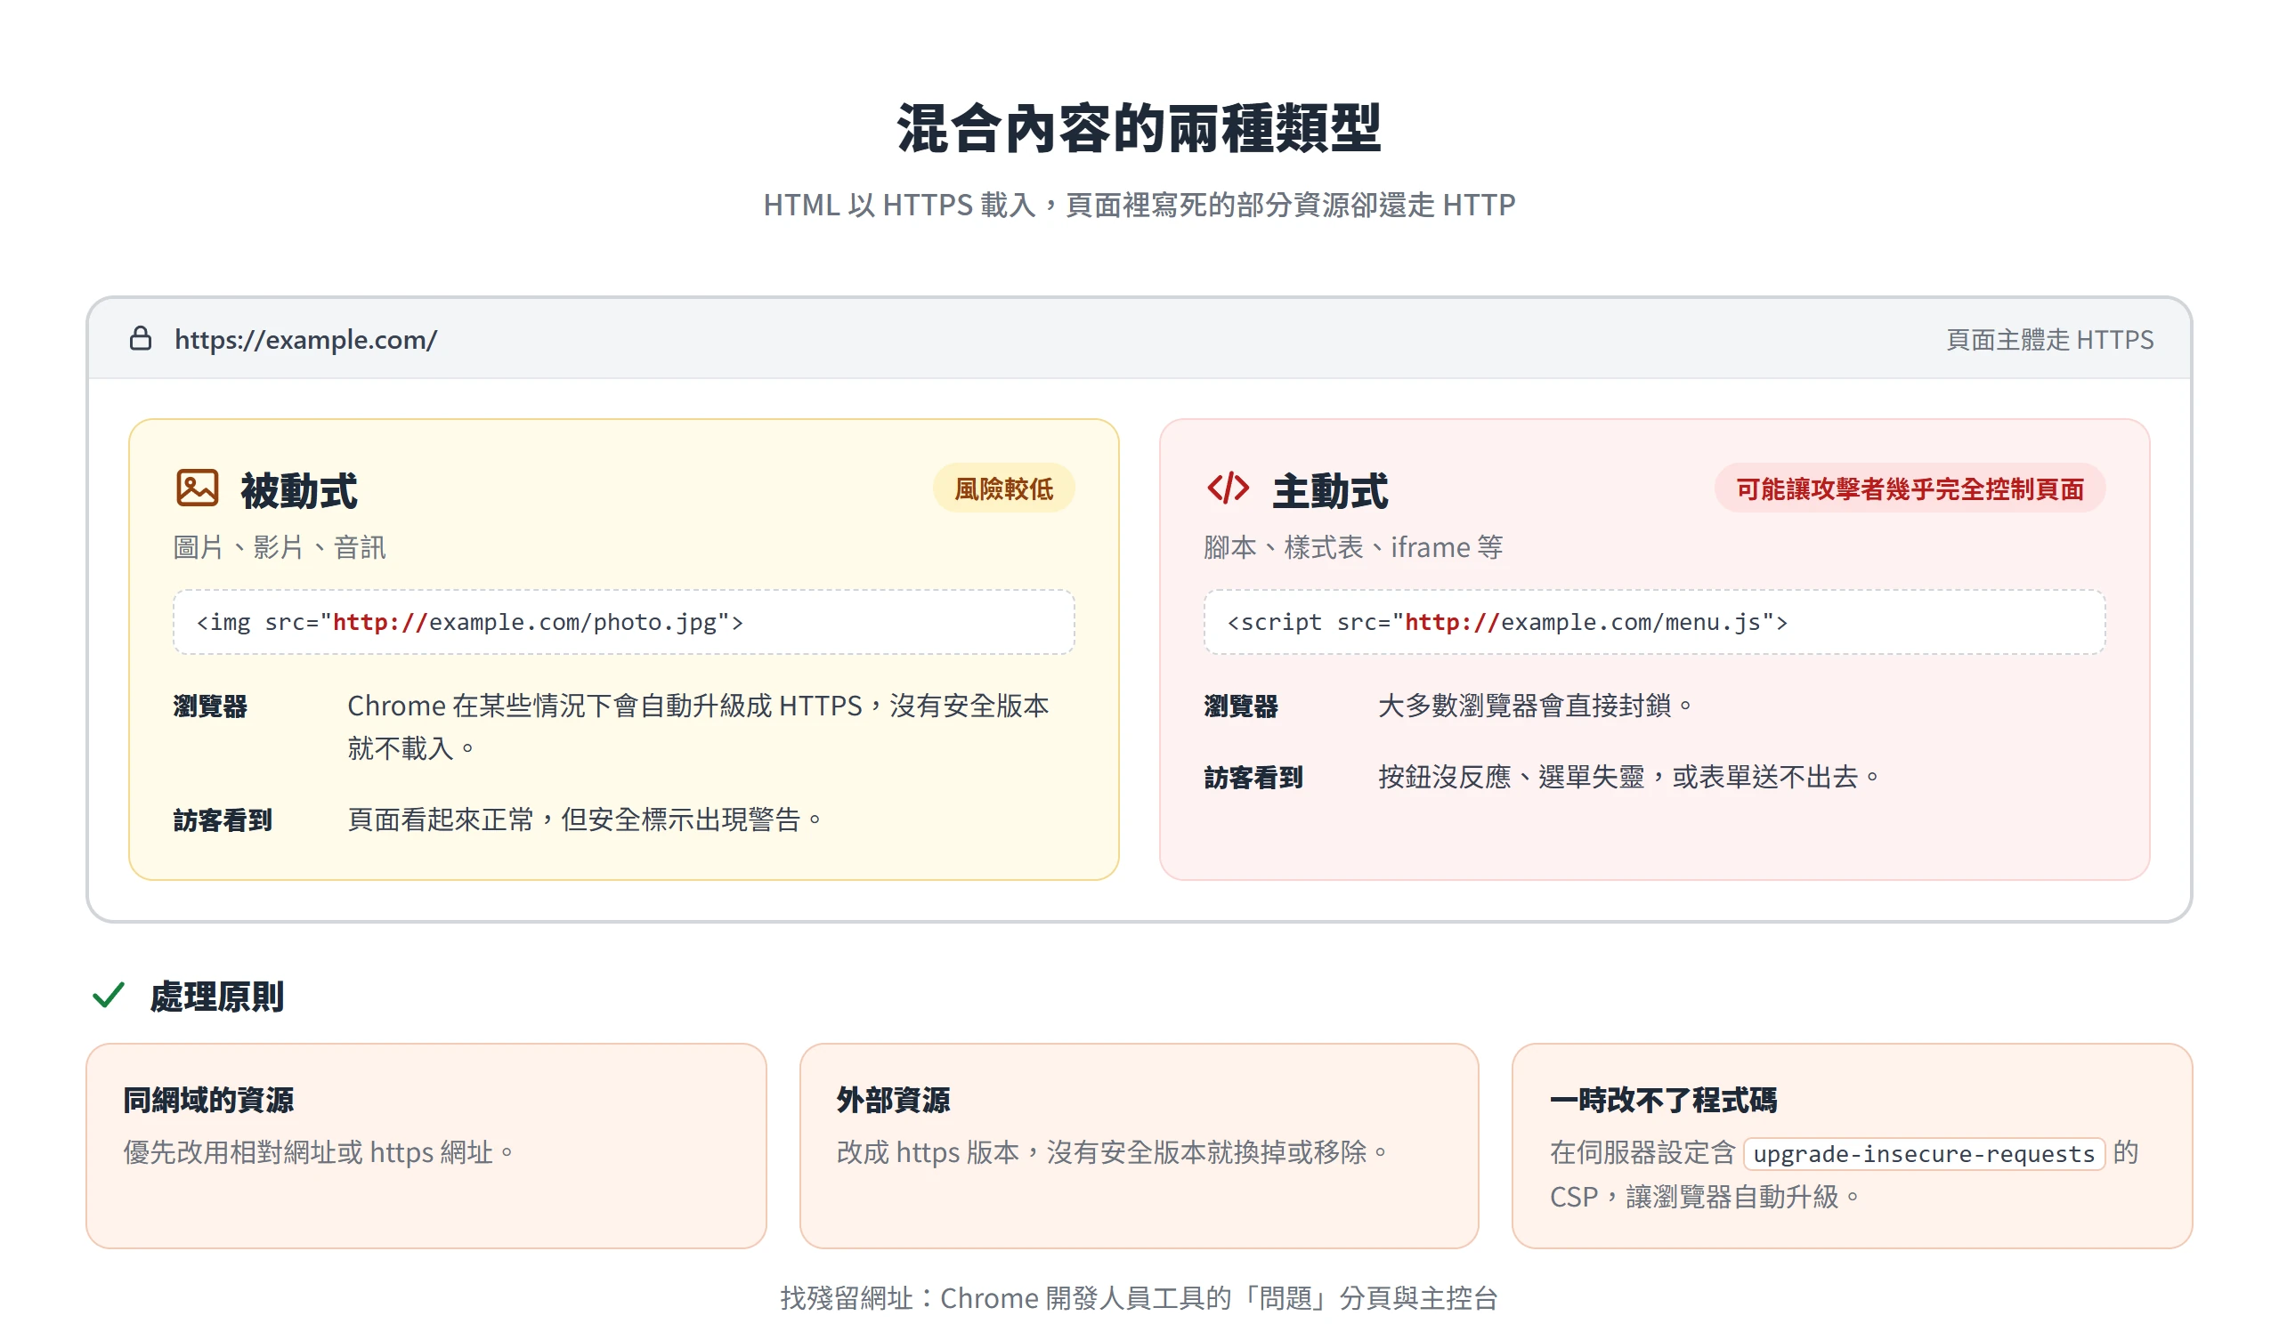Click the 一時改不了程式碼 card title

click(x=1663, y=1100)
